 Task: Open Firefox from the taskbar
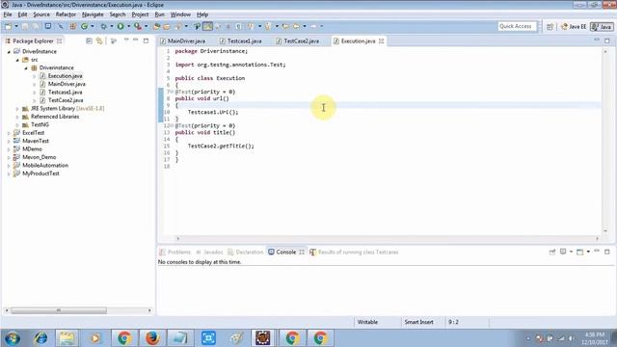click(x=152, y=338)
